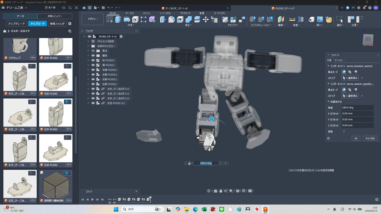Select the Revolve tool icon
The width and height of the screenshot is (381, 214).
[126, 19]
